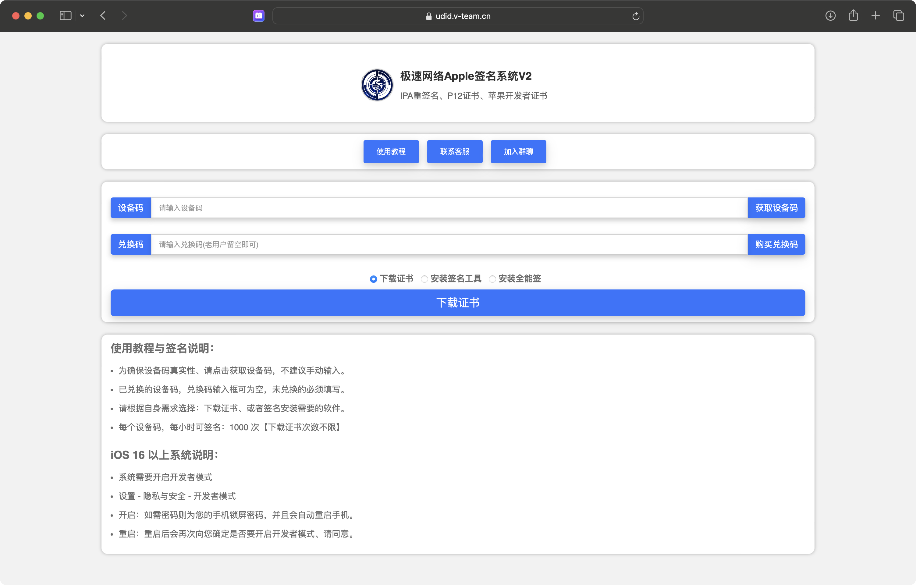This screenshot has height=585, width=916.
Task: Click the blue 兑换码 label
Action: (x=130, y=244)
